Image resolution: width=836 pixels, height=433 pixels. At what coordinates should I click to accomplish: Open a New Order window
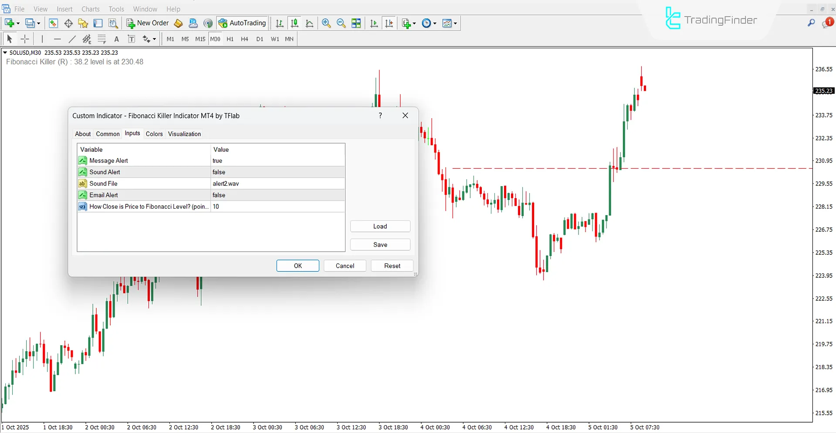coord(147,23)
